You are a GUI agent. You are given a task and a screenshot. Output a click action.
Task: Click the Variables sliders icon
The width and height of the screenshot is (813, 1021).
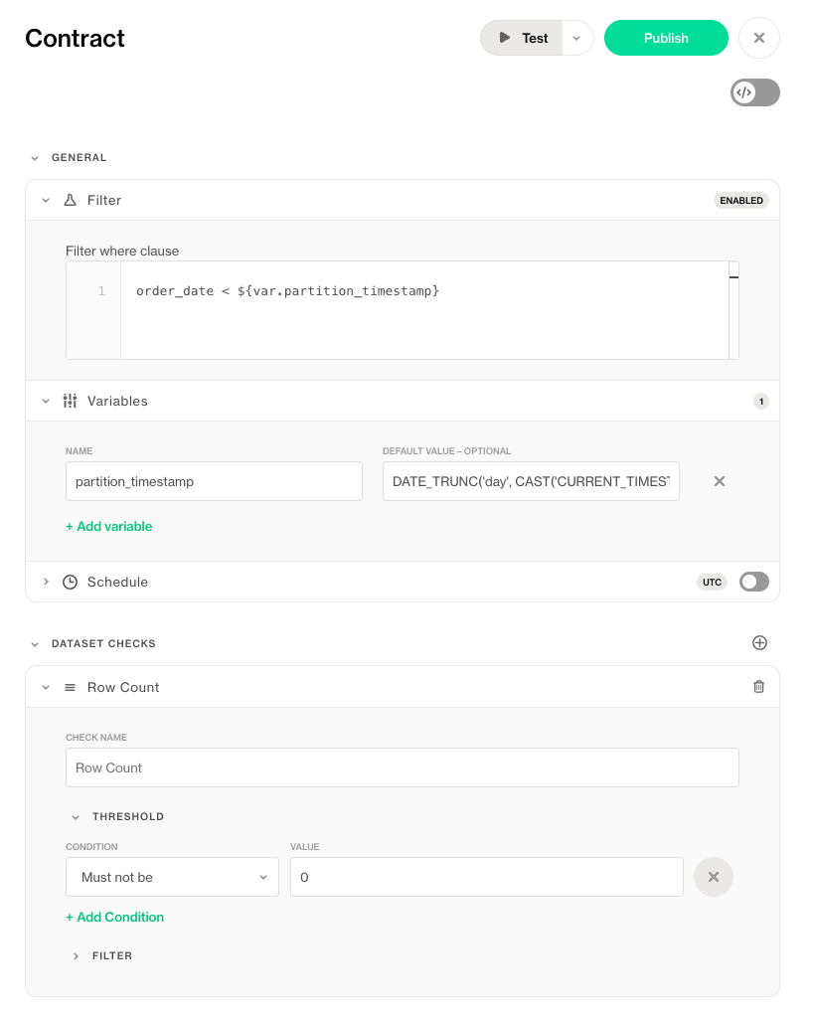70,402
